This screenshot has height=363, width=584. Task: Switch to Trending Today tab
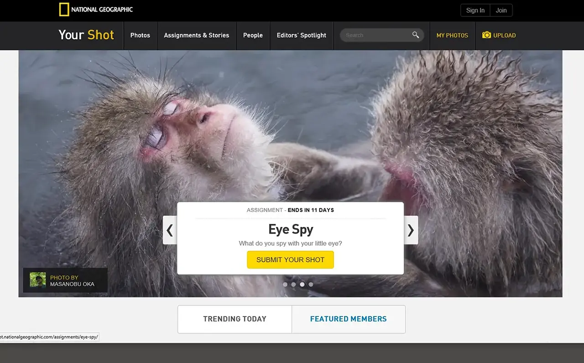pyautogui.click(x=235, y=319)
